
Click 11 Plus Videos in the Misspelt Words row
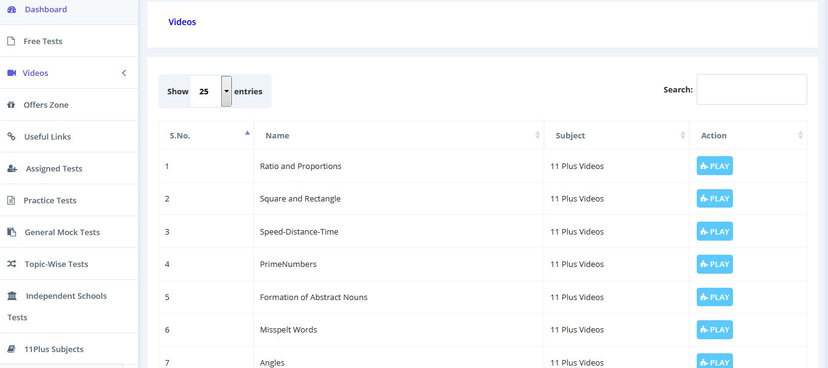coord(577,329)
